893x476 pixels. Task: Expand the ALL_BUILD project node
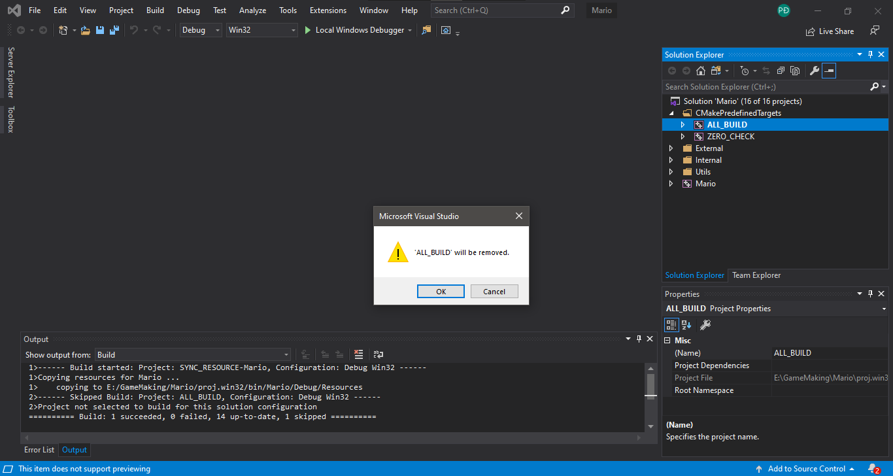683,125
